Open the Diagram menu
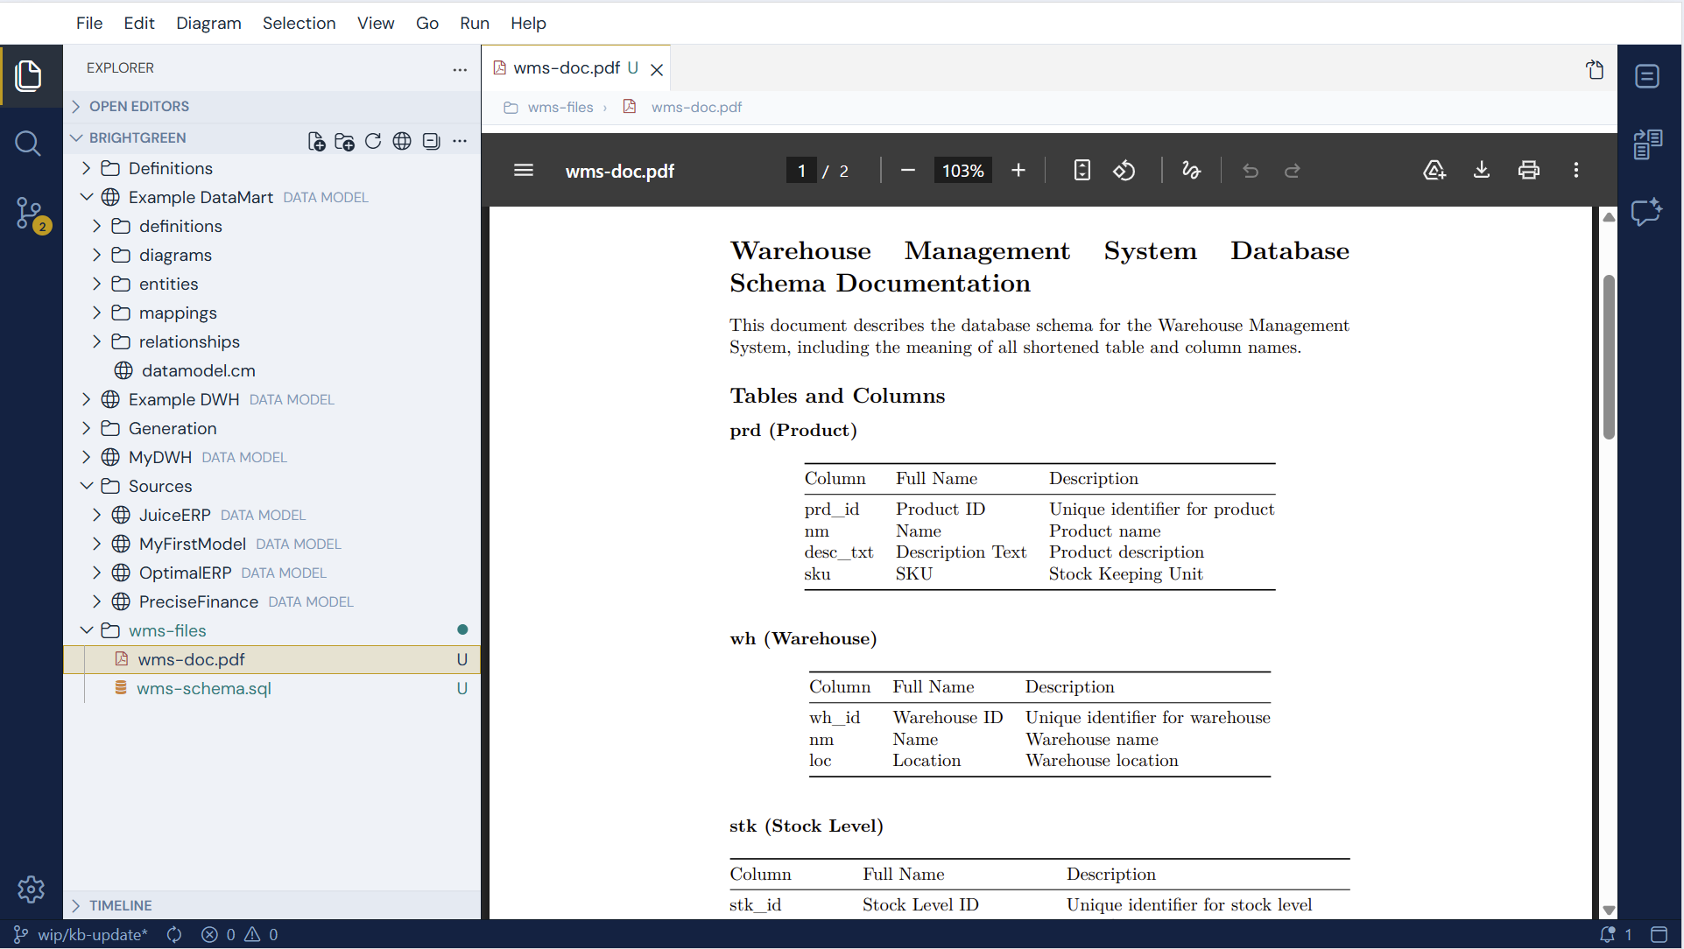 click(x=208, y=23)
